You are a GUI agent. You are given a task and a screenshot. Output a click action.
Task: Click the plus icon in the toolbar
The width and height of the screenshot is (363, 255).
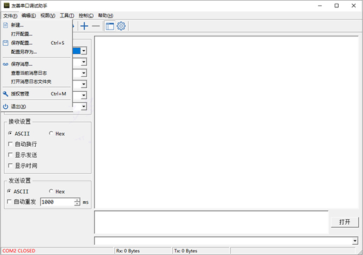(x=84, y=26)
